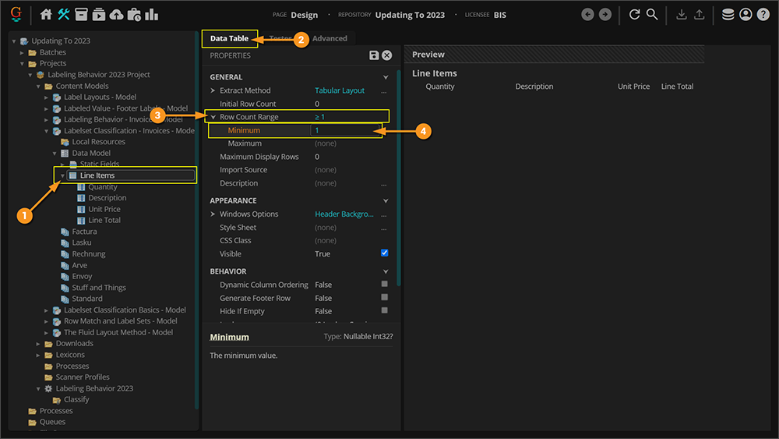Go to the Home page icon
Image resolution: width=779 pixels, height=439 pixels.
tap(46, 15)
